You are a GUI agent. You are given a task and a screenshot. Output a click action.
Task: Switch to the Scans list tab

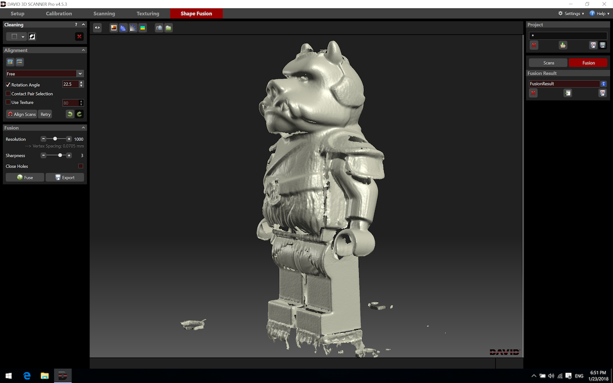pyautogui.click(x=548, y=63)
